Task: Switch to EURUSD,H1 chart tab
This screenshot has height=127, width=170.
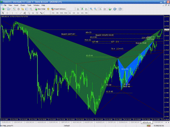Action: (x=6, y=122)
